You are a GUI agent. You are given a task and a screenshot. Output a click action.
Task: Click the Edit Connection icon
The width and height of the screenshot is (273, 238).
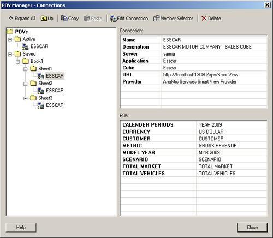(113, 19)
